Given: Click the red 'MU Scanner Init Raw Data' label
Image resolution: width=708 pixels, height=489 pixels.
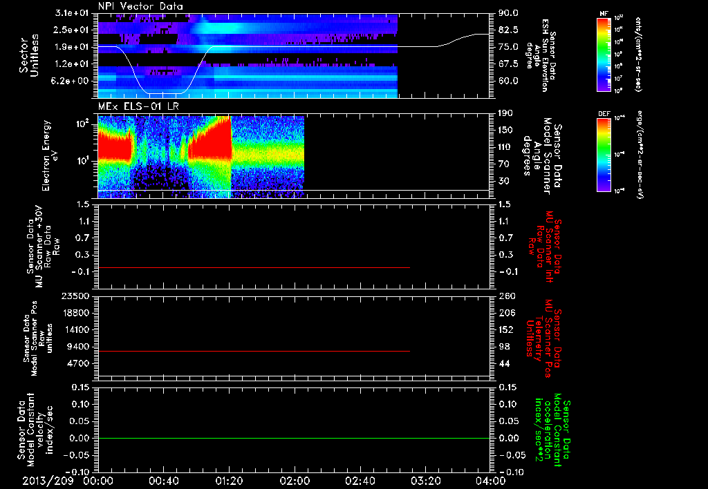Looking at the screenshot, I should [544, 247].
